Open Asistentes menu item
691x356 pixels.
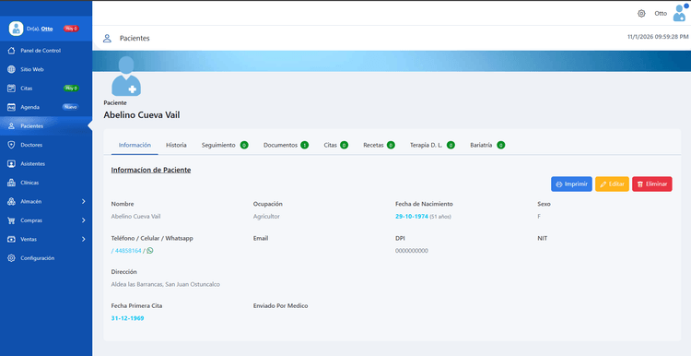coord(46,163)
